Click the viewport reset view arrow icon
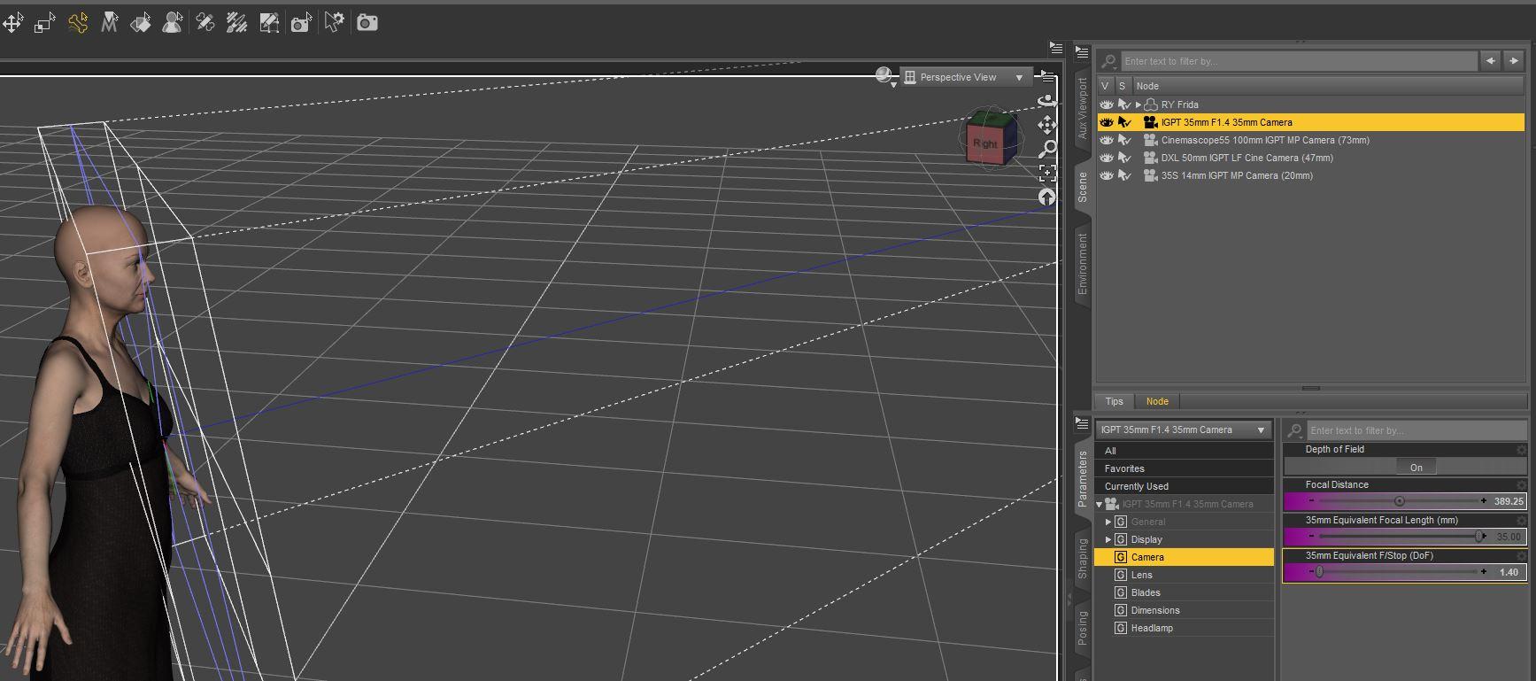Viewport: 1536px width, 681px height. [x=1047, y=197]
